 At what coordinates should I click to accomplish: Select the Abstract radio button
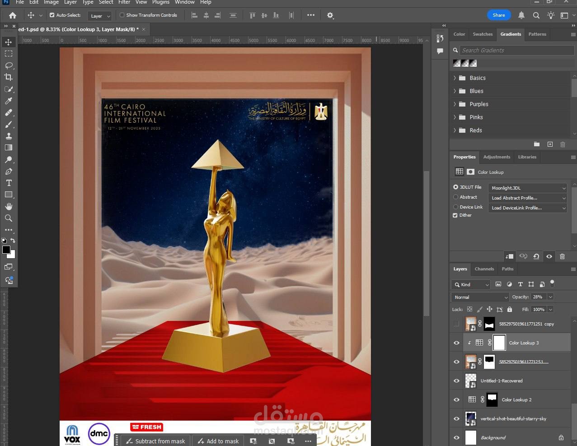coord(455,197)
